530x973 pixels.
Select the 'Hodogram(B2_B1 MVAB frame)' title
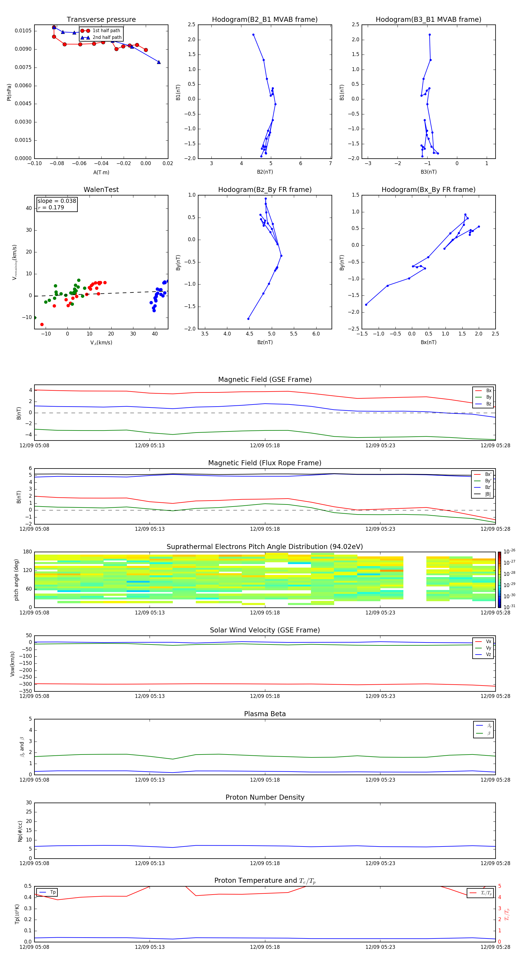click(x=265, y=19)
